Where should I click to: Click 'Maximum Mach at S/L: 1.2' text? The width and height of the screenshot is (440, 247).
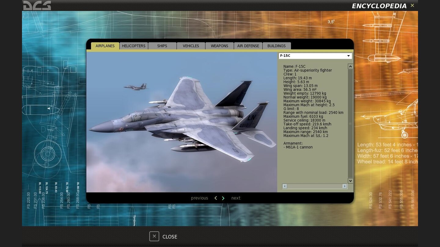click(x=306, y=136)
